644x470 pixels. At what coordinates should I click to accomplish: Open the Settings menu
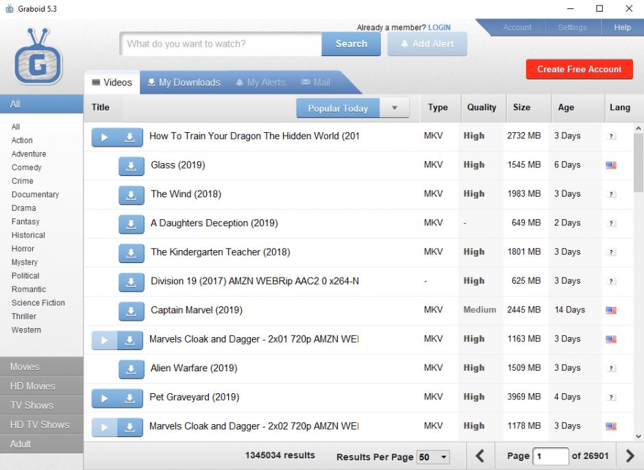[x=573, y=27]
